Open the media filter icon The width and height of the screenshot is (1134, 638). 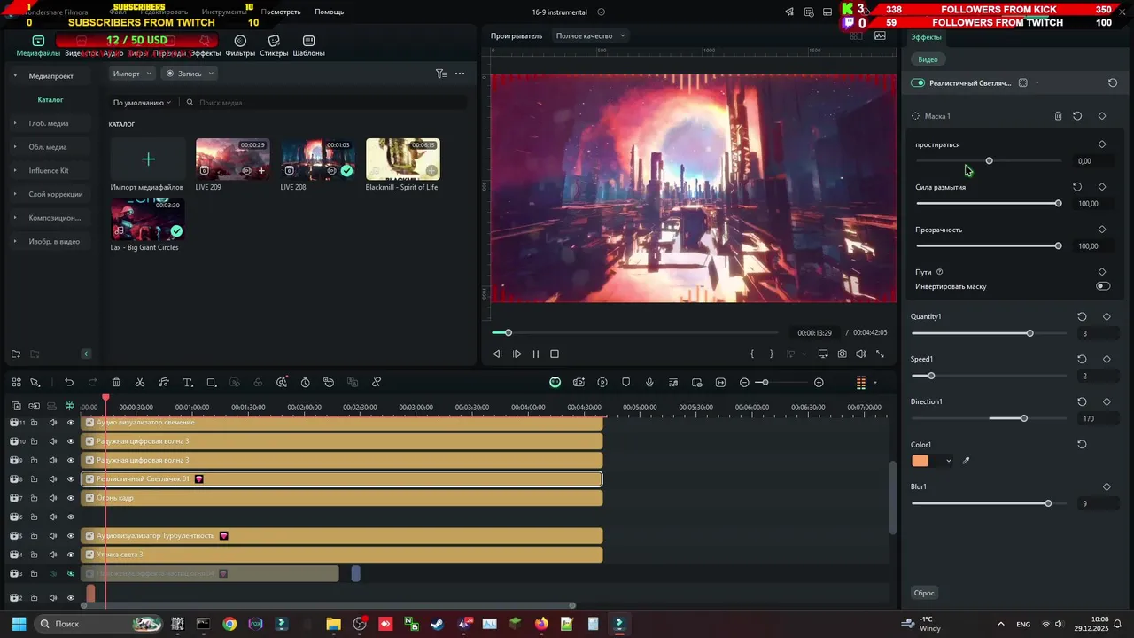(440, 74)
